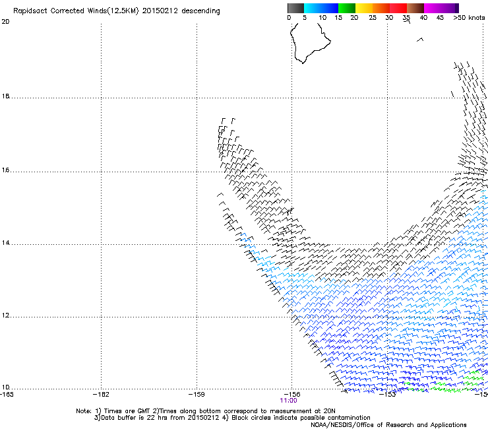
Task: Click latitude label '18' on left axis
Action: [x=5, y=96]
